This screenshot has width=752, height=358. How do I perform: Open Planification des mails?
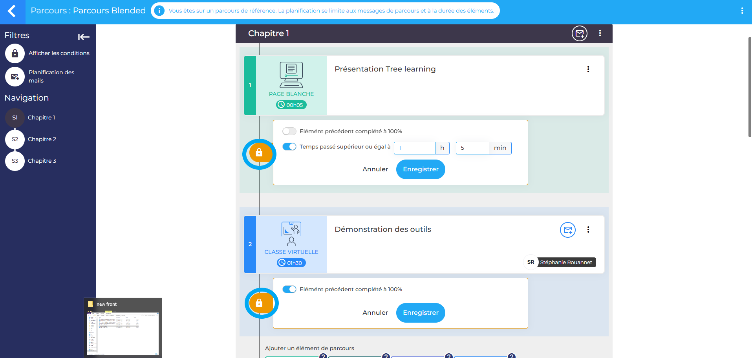pyautogui.click(x=15, y=77)
